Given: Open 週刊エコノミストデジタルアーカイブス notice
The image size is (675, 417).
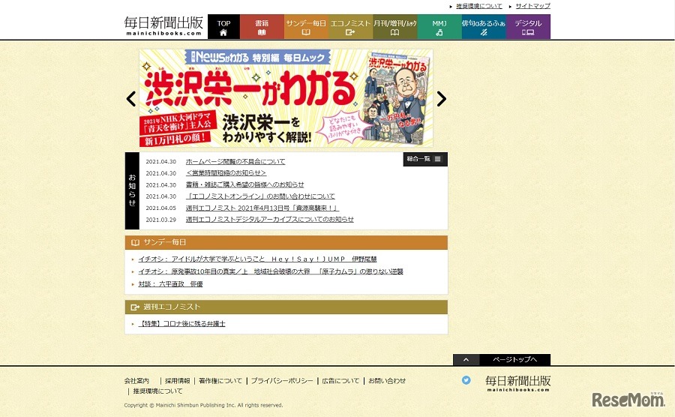Looking at the screenshot, I should point(269,220).
